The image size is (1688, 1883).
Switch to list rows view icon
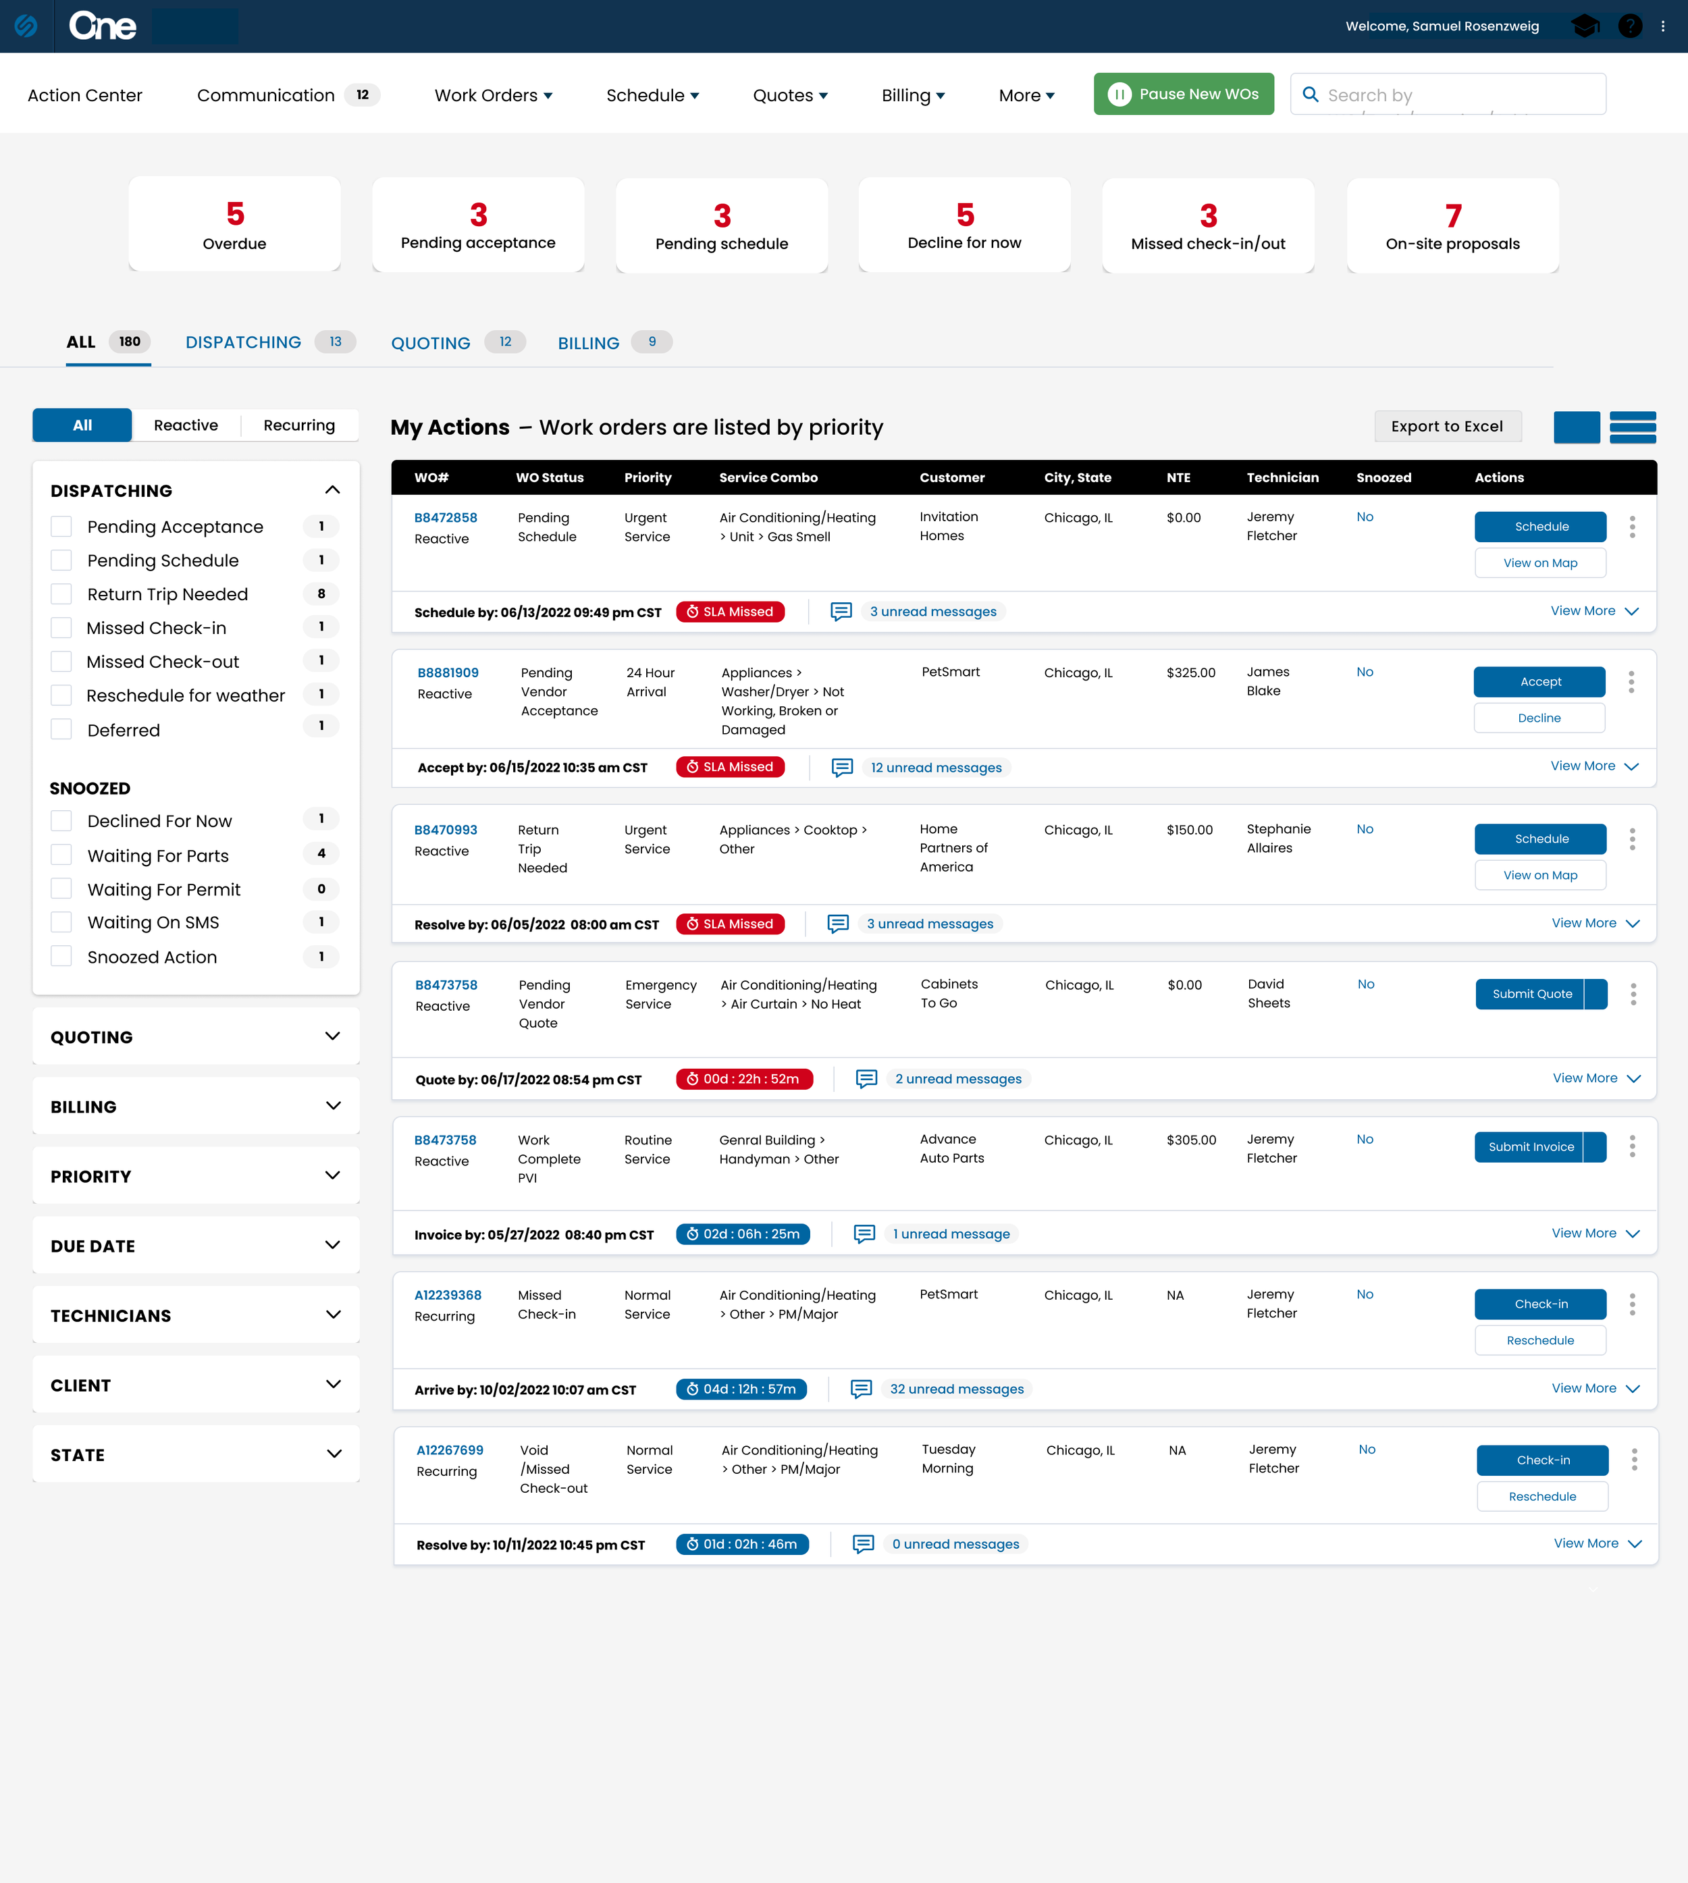pyautogui.click(x=1633, y=427)
